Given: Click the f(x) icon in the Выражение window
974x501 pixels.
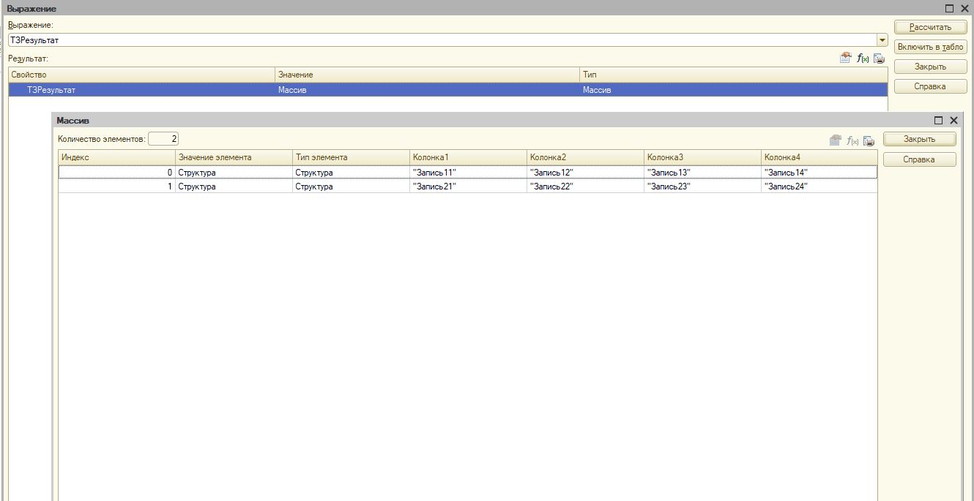Looking at the screenshot, I should [862, 59].
